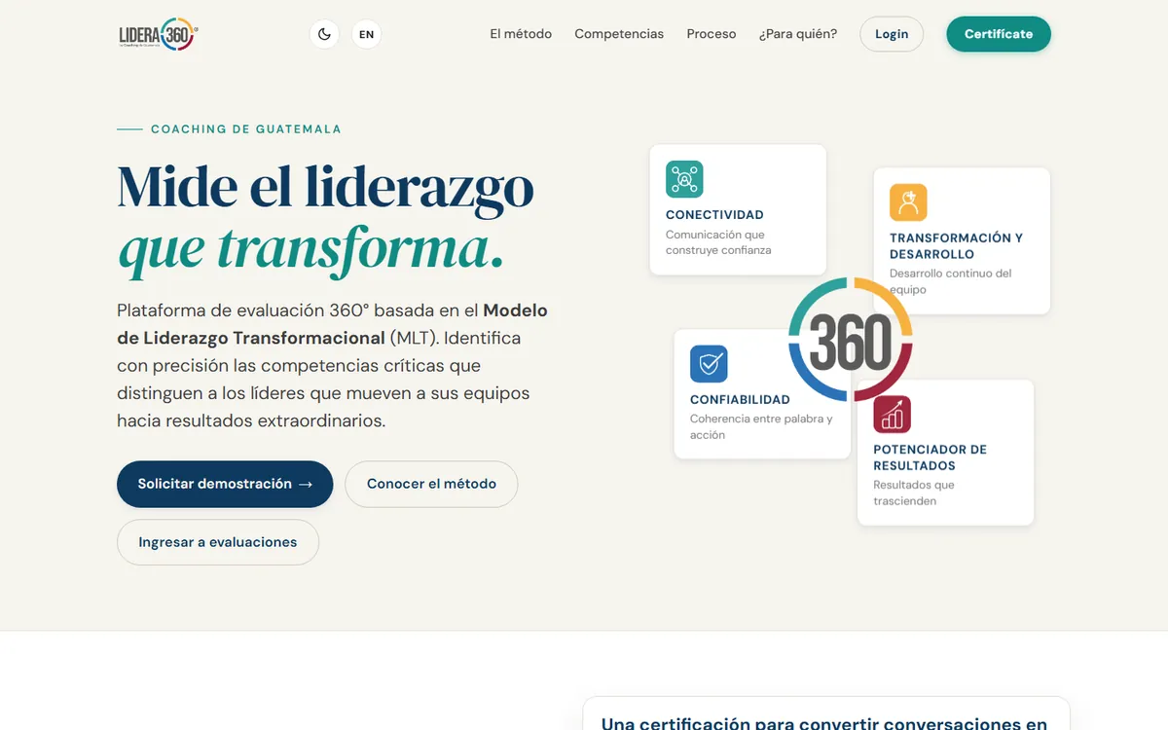Click Ingresar a evaluaciones button

pyautogui.click(x=218, y=542)
